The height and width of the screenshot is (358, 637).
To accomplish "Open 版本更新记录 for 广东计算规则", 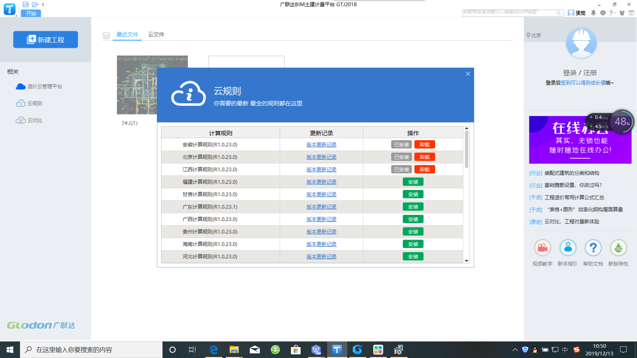I will (321, 207).
